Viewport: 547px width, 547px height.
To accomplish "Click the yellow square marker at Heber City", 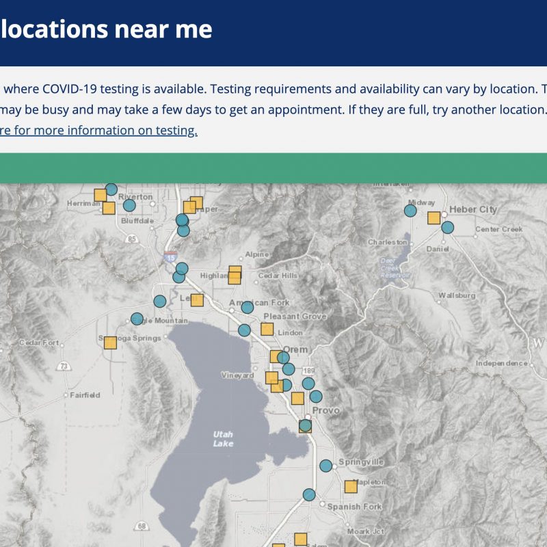I will click(x=434, y=218).
